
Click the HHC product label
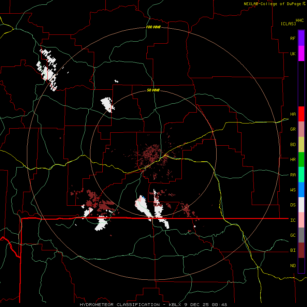point(300,20)
